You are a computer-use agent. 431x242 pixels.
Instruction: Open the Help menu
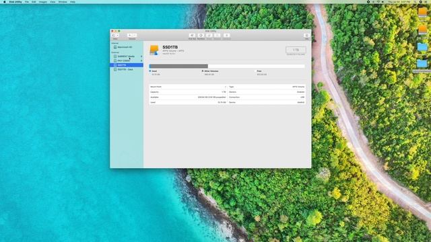point(73,2)
